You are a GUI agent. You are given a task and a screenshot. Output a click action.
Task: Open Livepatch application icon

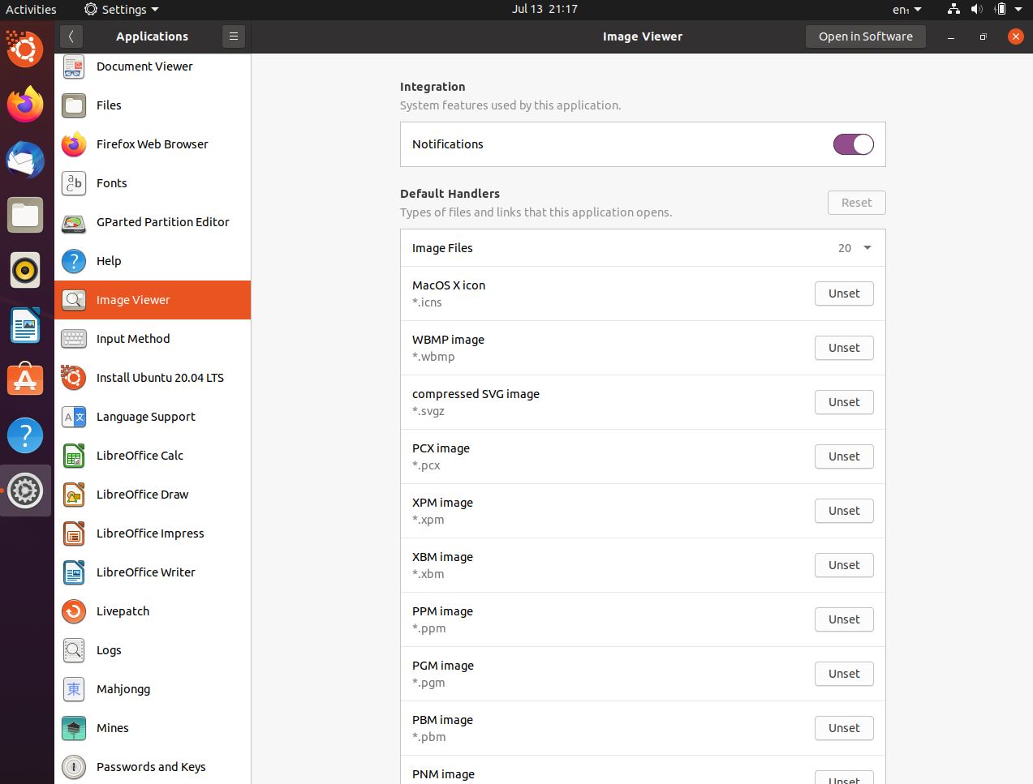tap(74, 611)
